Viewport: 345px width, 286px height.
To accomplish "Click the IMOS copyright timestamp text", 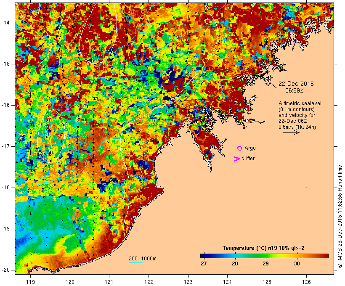I will [340, 217].
